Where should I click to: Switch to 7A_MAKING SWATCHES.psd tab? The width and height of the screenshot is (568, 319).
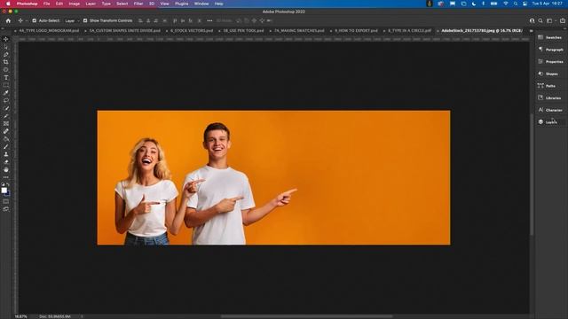click(x=299, y=31)
